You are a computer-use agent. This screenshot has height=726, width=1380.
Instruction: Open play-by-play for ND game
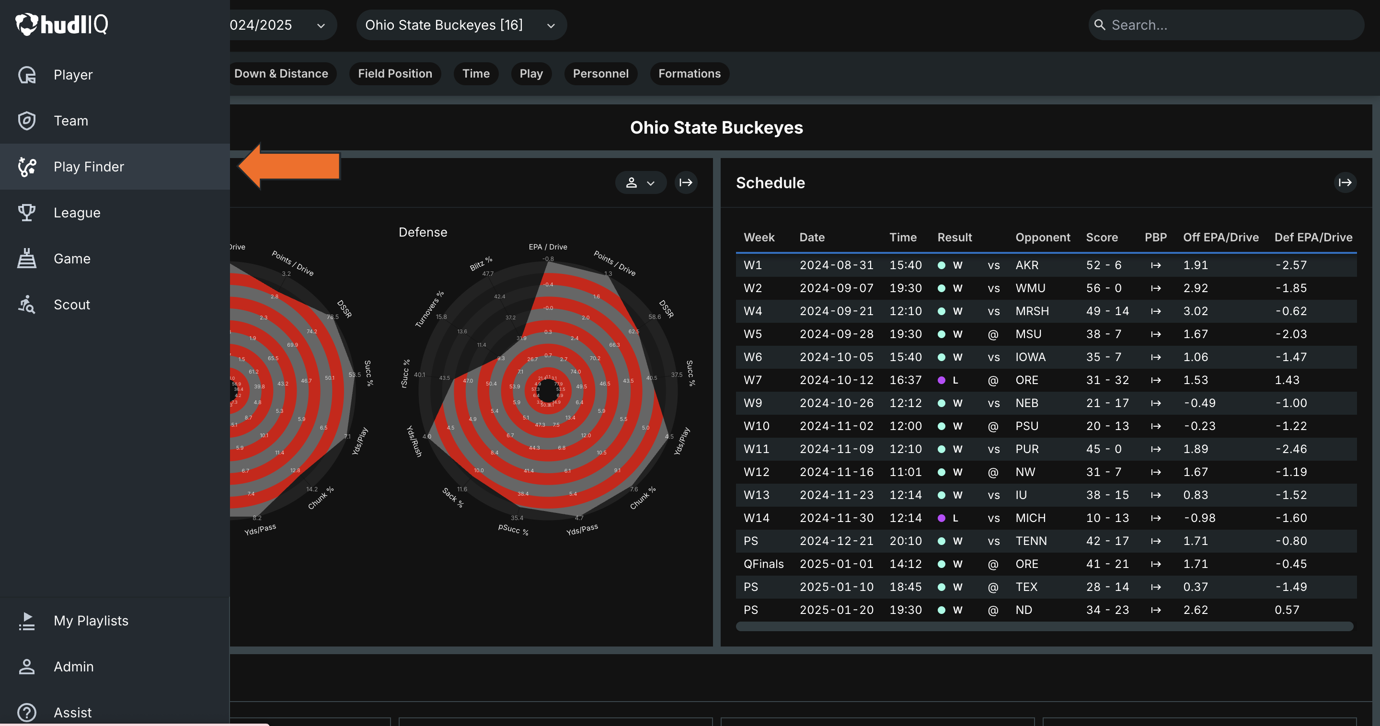[x=1156, y=611]
